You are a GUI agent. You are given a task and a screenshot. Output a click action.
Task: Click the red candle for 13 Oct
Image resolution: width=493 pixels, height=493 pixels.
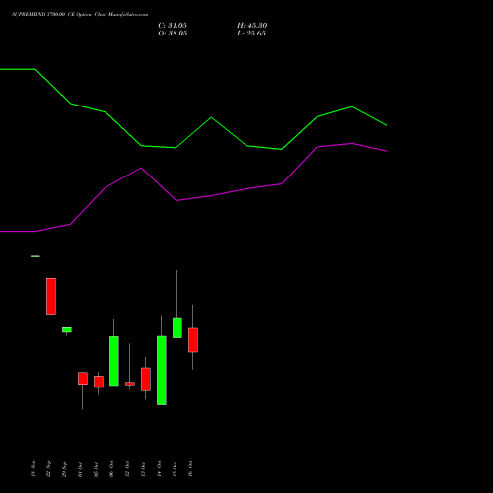pyautogui.click(x=146, y=380)
